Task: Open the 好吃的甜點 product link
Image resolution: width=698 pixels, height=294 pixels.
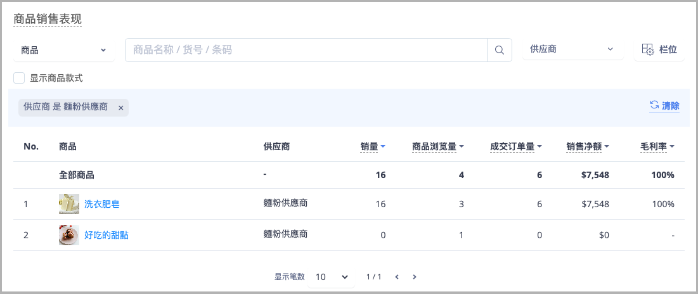Action: pyautogui.click(x=107, y=235)
